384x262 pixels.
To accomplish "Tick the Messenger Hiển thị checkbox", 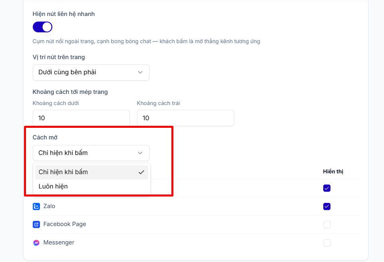I will tap(327, 243).
